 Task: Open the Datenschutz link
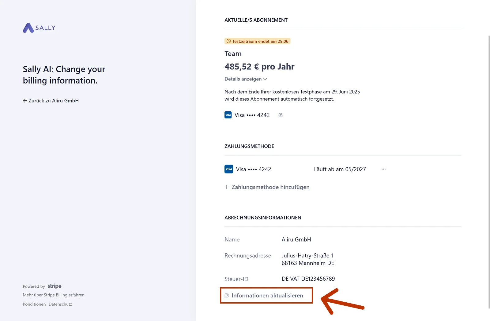click(60, 304)
